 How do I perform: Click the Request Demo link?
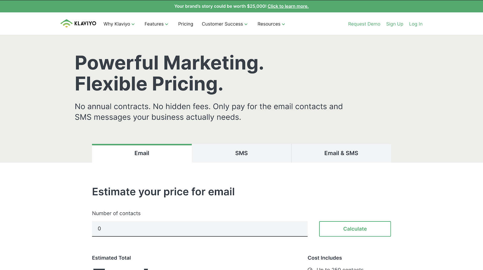tap(364, 24)
